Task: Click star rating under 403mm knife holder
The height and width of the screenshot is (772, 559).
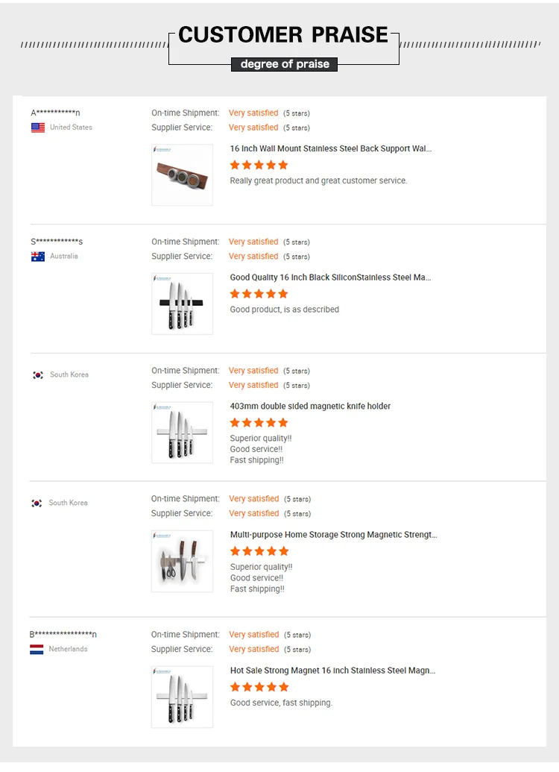Action: pos(259,423)
